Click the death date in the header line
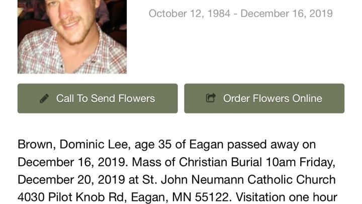This screenshot has height=204, width=362. (x=287, y=14)
